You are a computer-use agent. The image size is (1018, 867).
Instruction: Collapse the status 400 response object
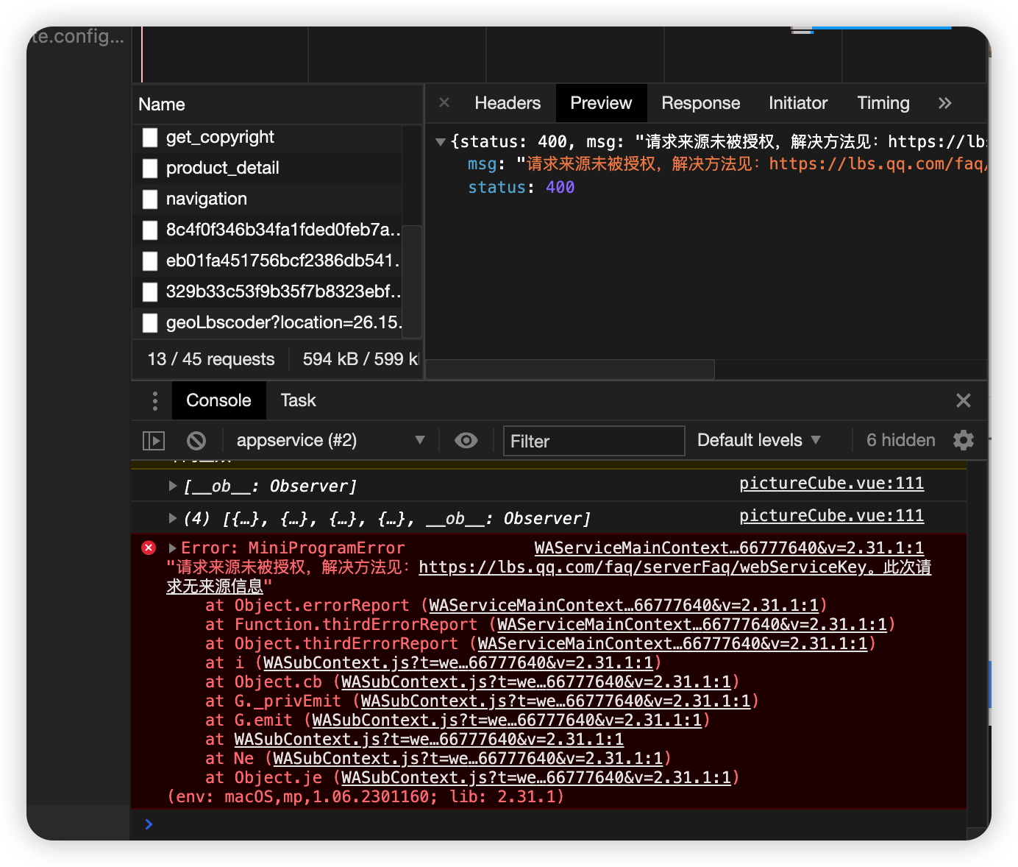coord(440,142)
